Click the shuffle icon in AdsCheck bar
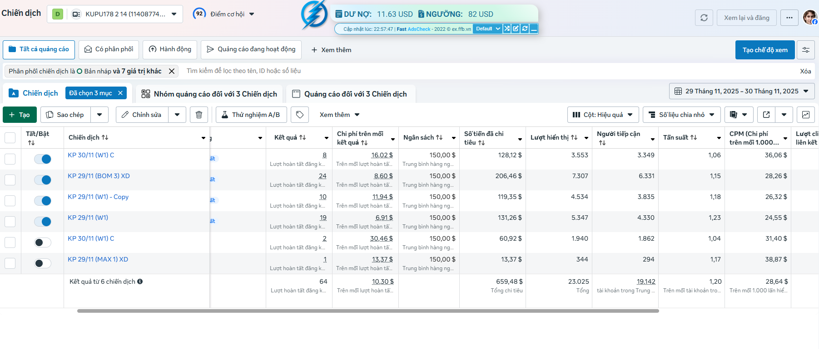819x349 pixels. click(507, 29)
